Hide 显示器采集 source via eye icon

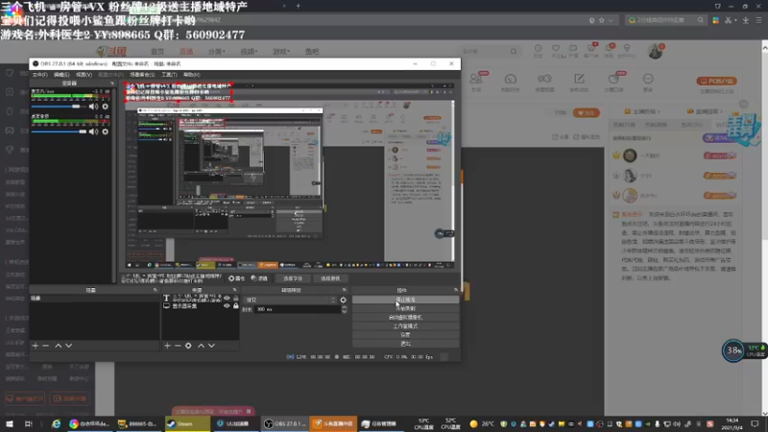227,305
